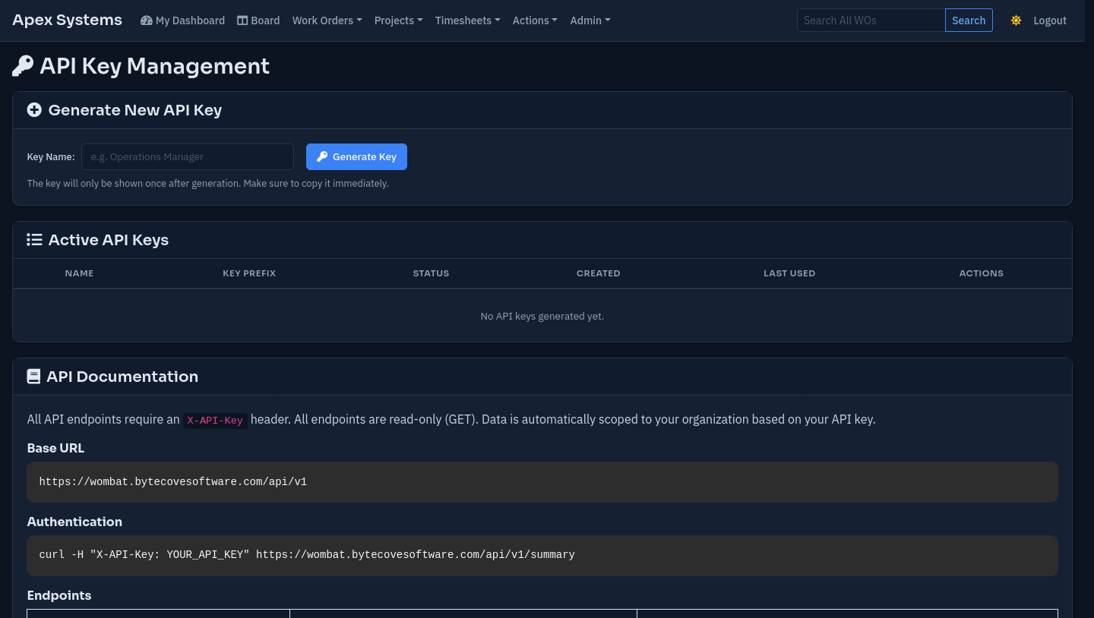Click the board icon in the navigation bar
Image resolution: width=1094 pixels, height=618 pixels.
point(242,20)
